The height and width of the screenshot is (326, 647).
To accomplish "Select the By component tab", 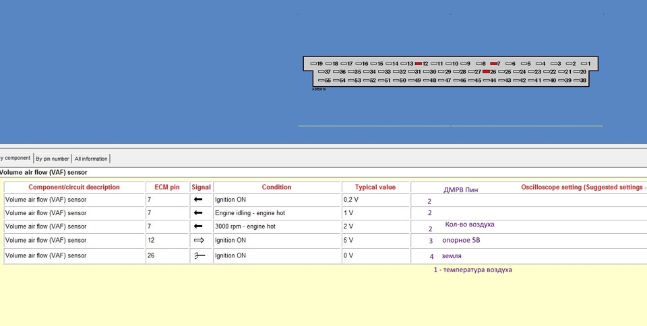I will pyautogui.click(x=16, y=158).
